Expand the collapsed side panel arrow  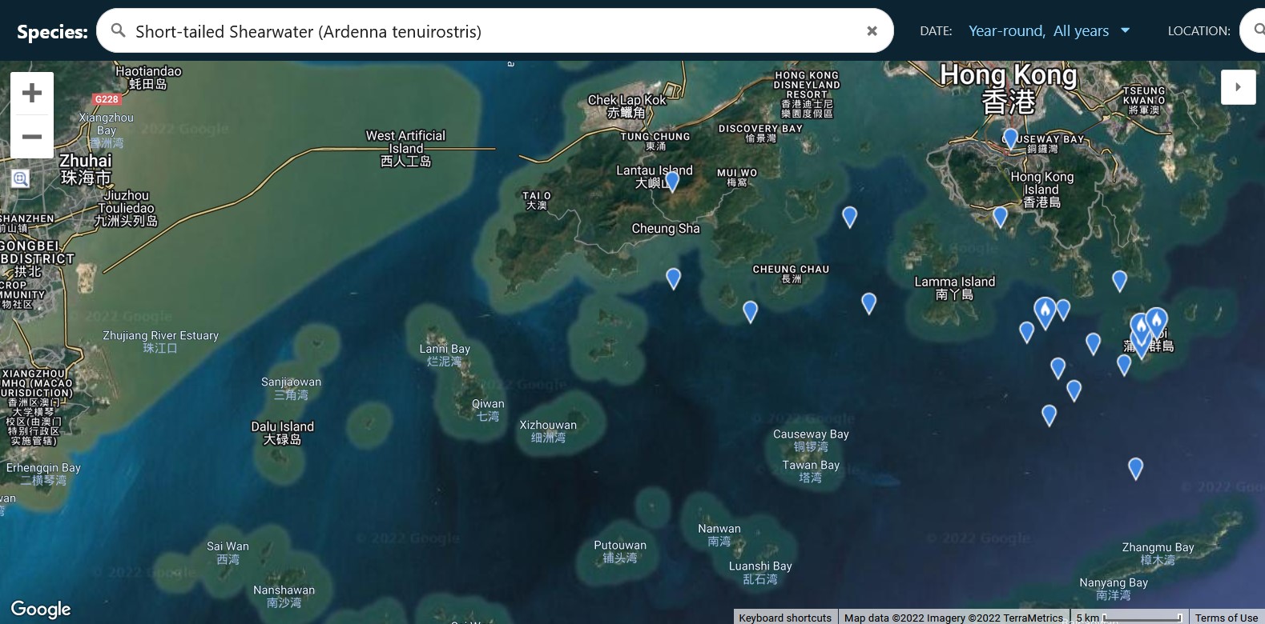tap(1238, 86)
